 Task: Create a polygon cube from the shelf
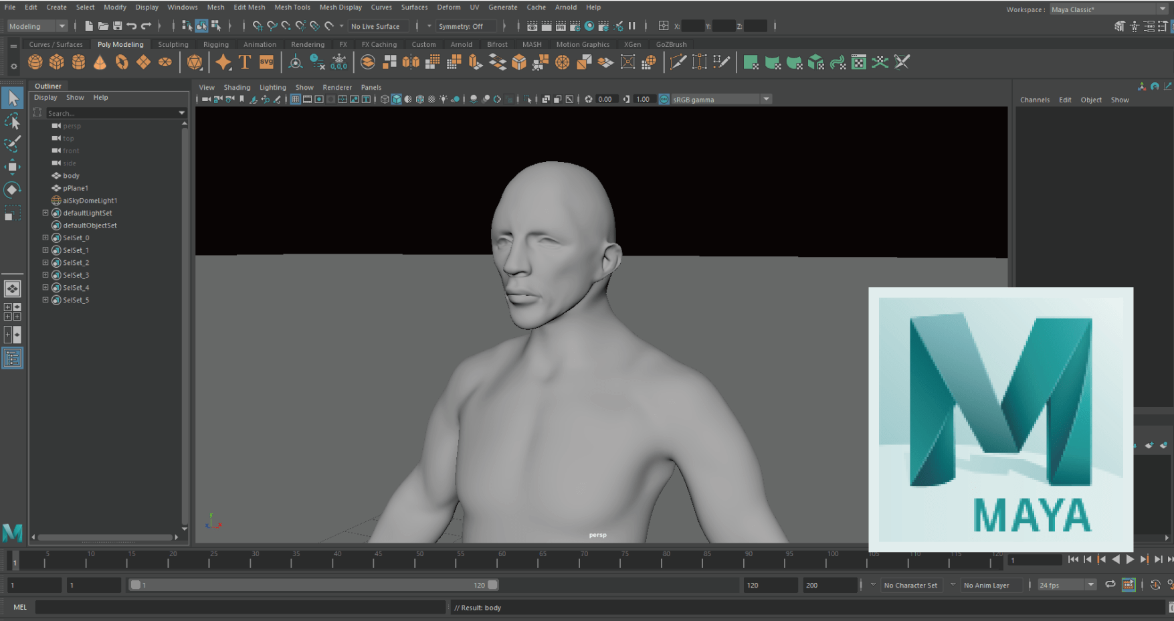click(x=57, y=62)
